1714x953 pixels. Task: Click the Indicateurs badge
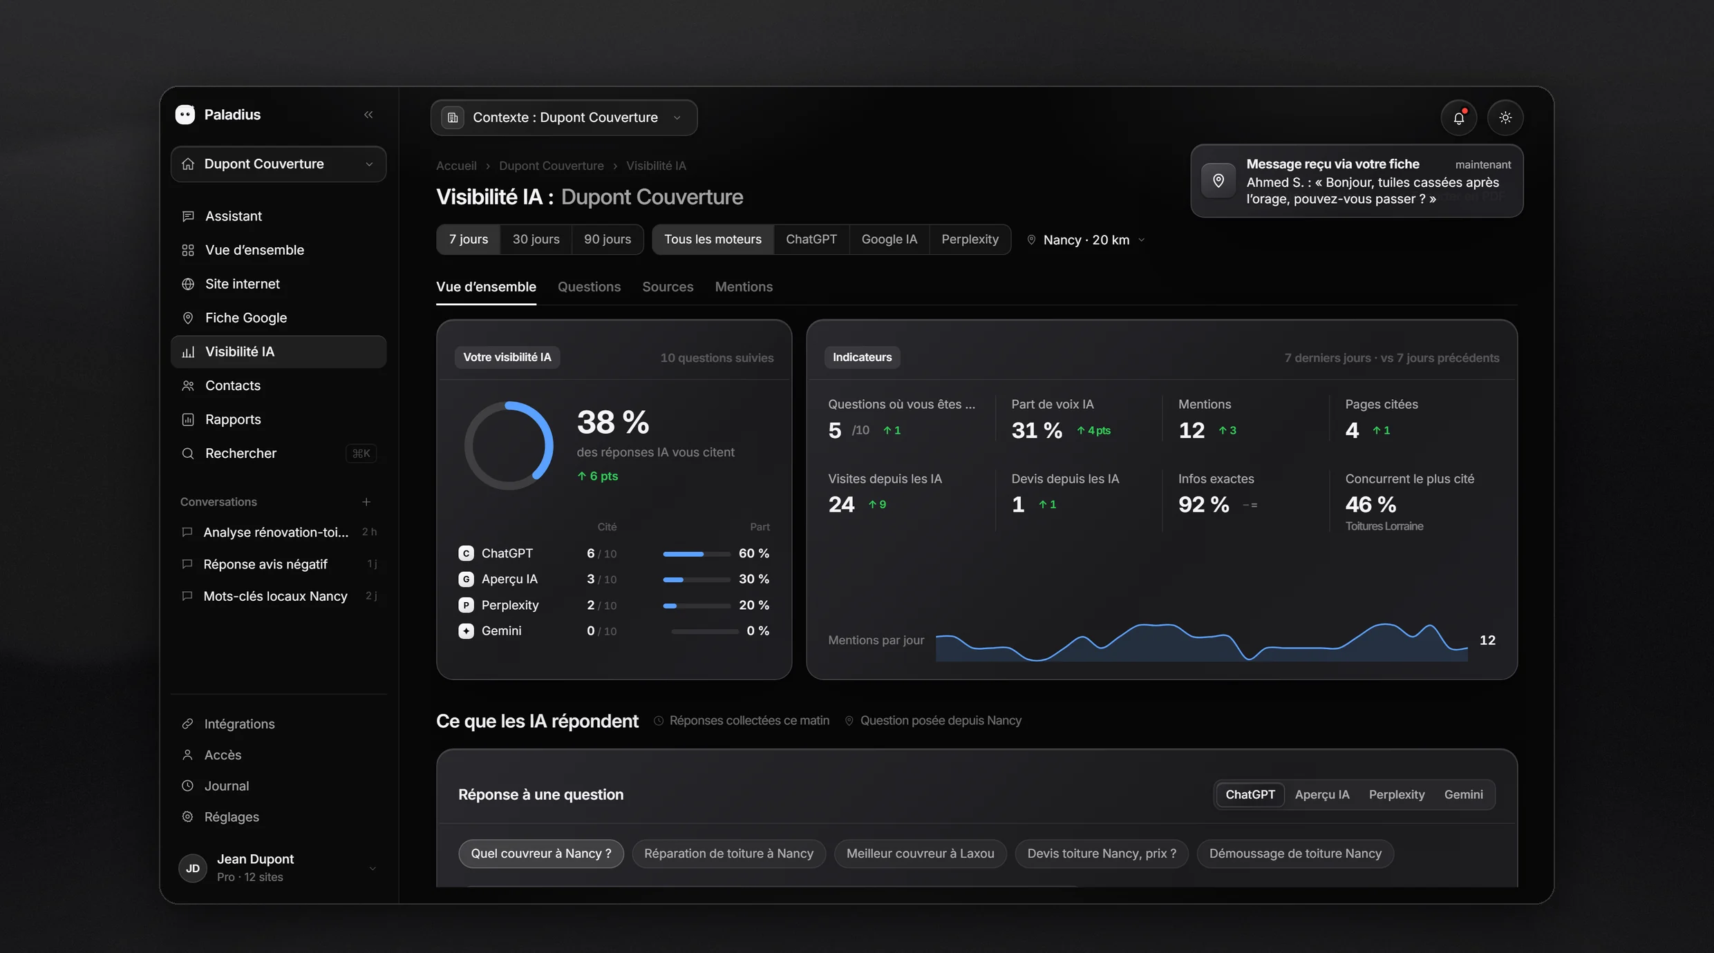coord(862,357)
